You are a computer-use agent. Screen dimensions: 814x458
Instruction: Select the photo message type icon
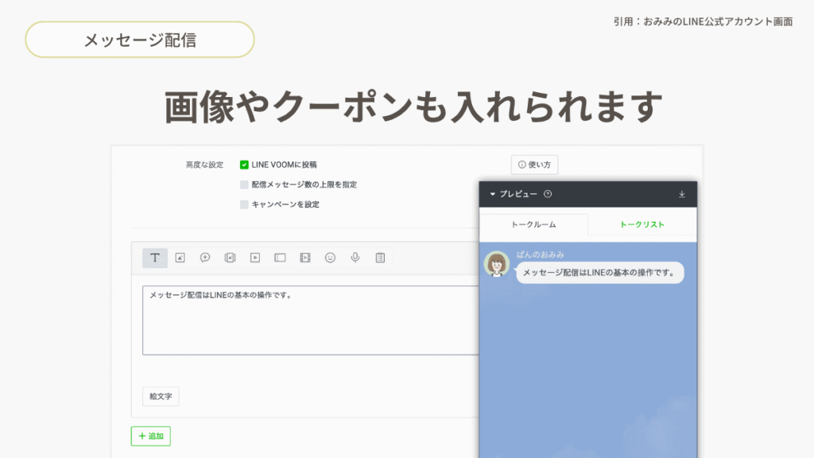click(x=180, y=258)
